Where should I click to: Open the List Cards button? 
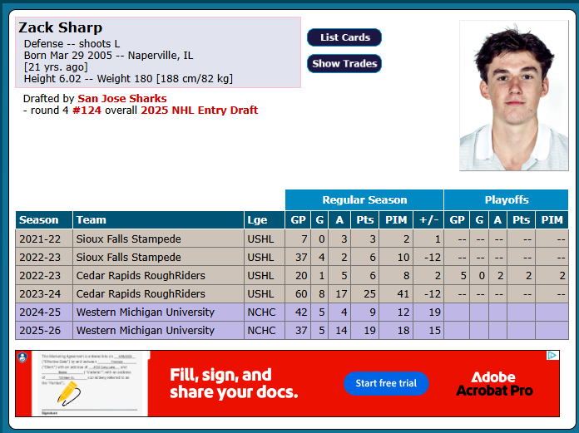[x=344, y=37]
